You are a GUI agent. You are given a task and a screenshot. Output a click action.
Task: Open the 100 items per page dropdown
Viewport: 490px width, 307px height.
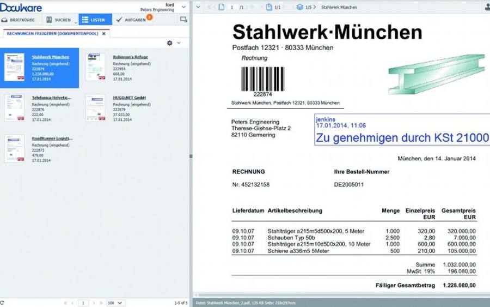(x=115, y=303)
